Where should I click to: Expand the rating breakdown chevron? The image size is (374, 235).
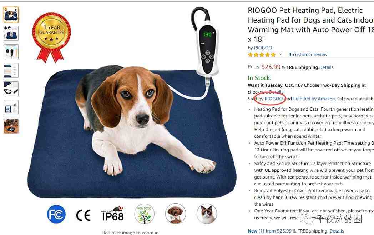(x=280, y=54)
